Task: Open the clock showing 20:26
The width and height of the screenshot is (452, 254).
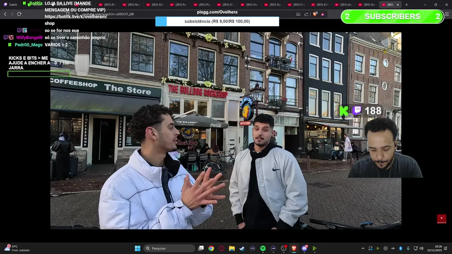Action: click(434, 248)
